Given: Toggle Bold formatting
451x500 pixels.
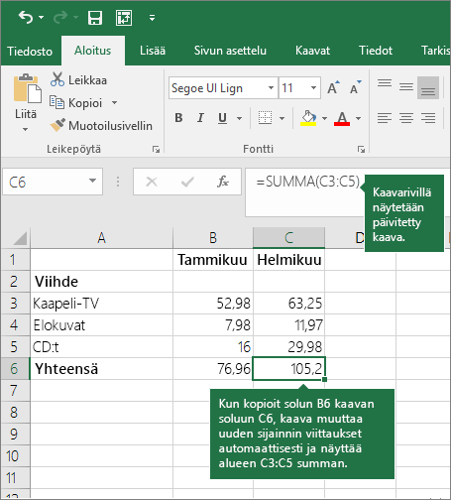Looking at the screenshot, I should coord(178,118).
